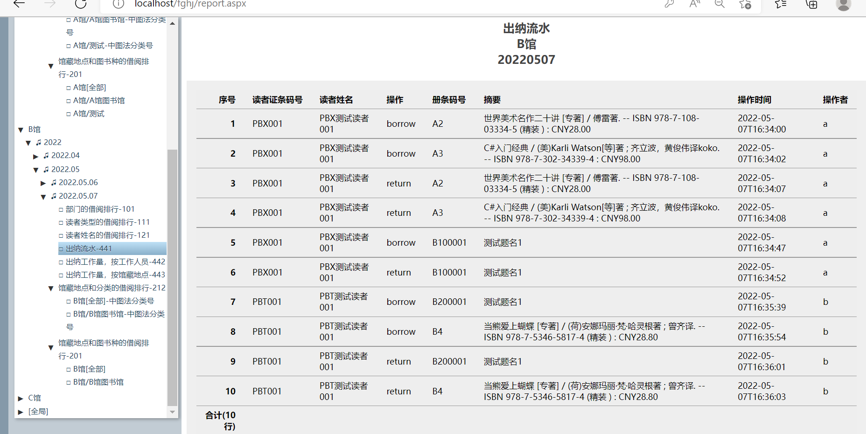Open report 部门的借阅排行-101
Image resolution: width=866 pixels, height=434 pixels.
click(x=100, y=209)
